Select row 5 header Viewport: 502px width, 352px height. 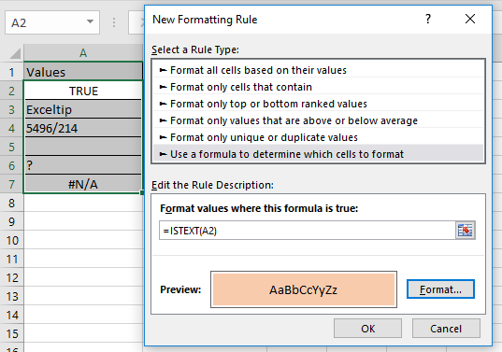[12, 147]
